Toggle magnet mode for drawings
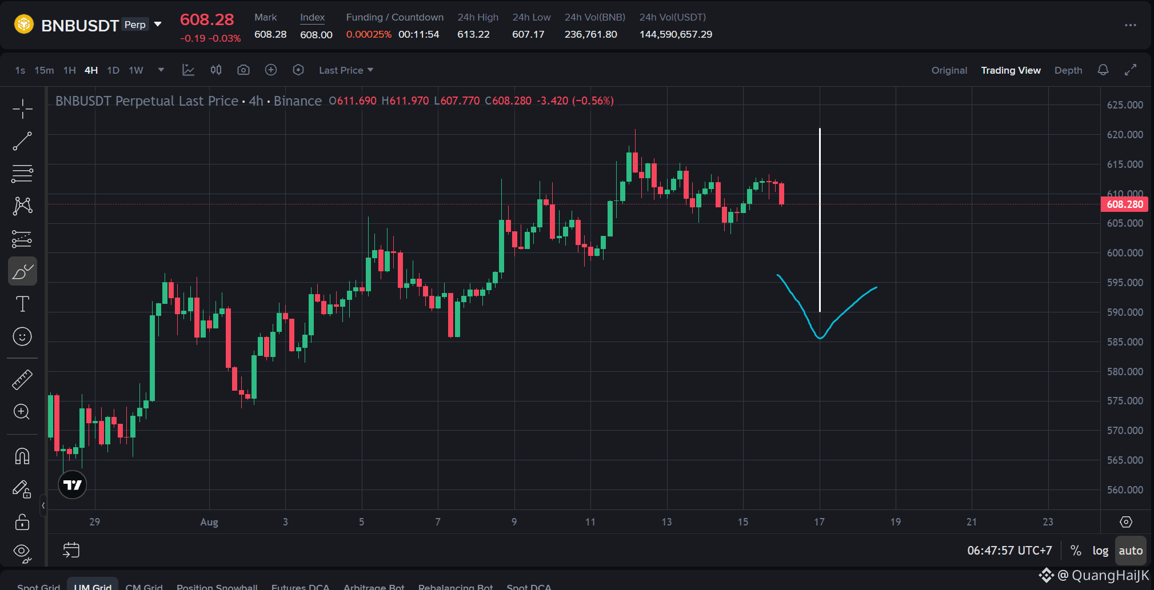The width and height of the screenshot is (1154, 590). [22, 456]
